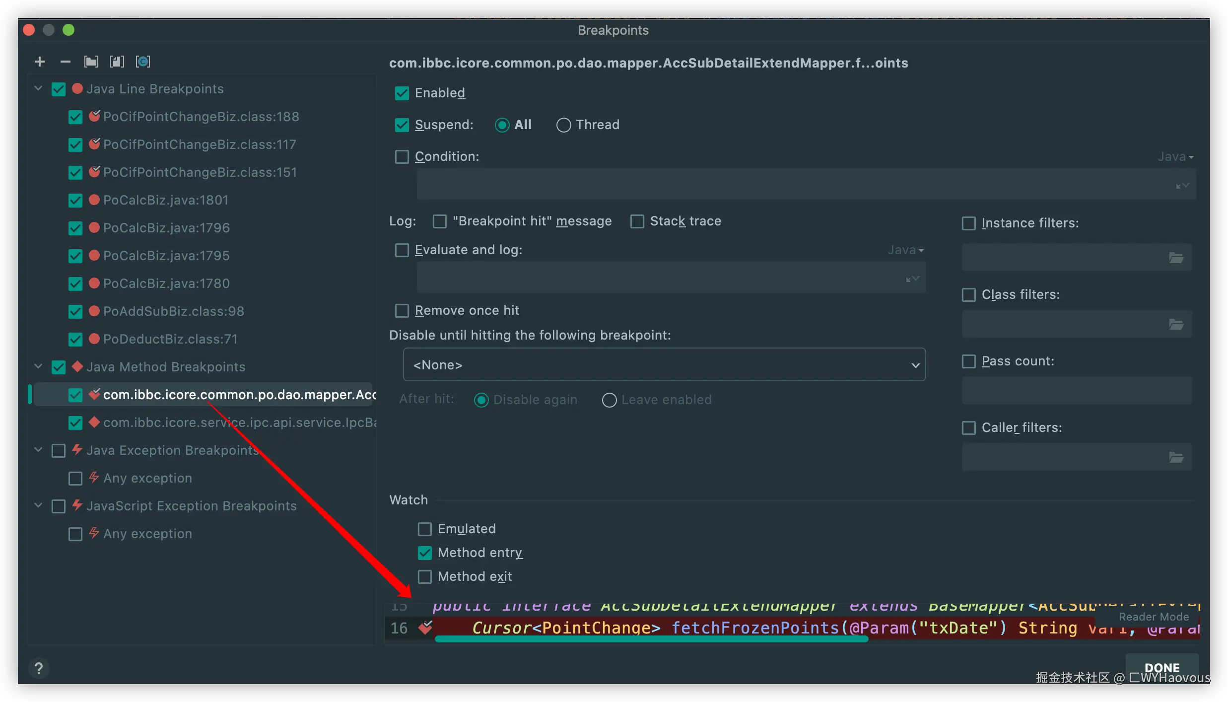The height and width of the screenshot is (702, 1228).
Task: Select PoDeductBiz.class:71 breakpoint entry
Action: [170, 339]
